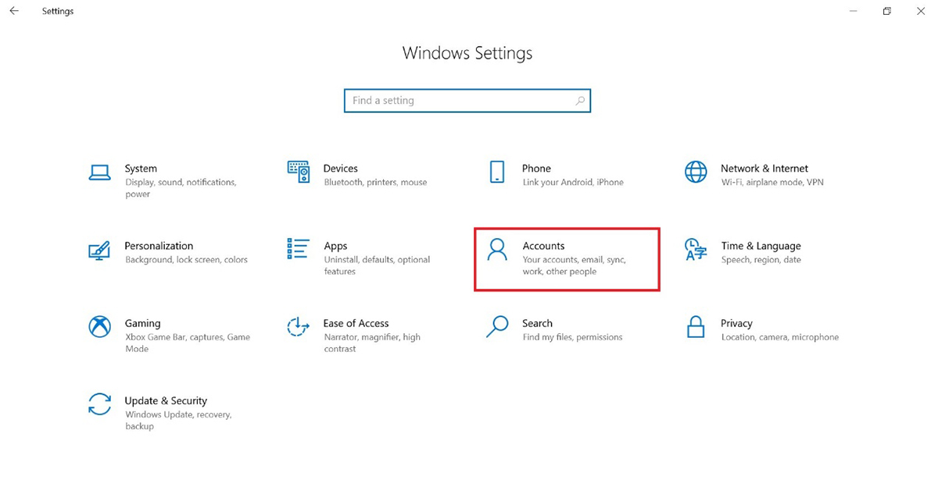Click the Personalization category title
The width and height of the screenshot is (938, 494).
tap(159, 246)
